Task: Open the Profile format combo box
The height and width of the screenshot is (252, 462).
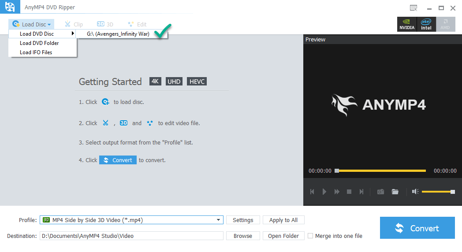Action: [131, 220]
